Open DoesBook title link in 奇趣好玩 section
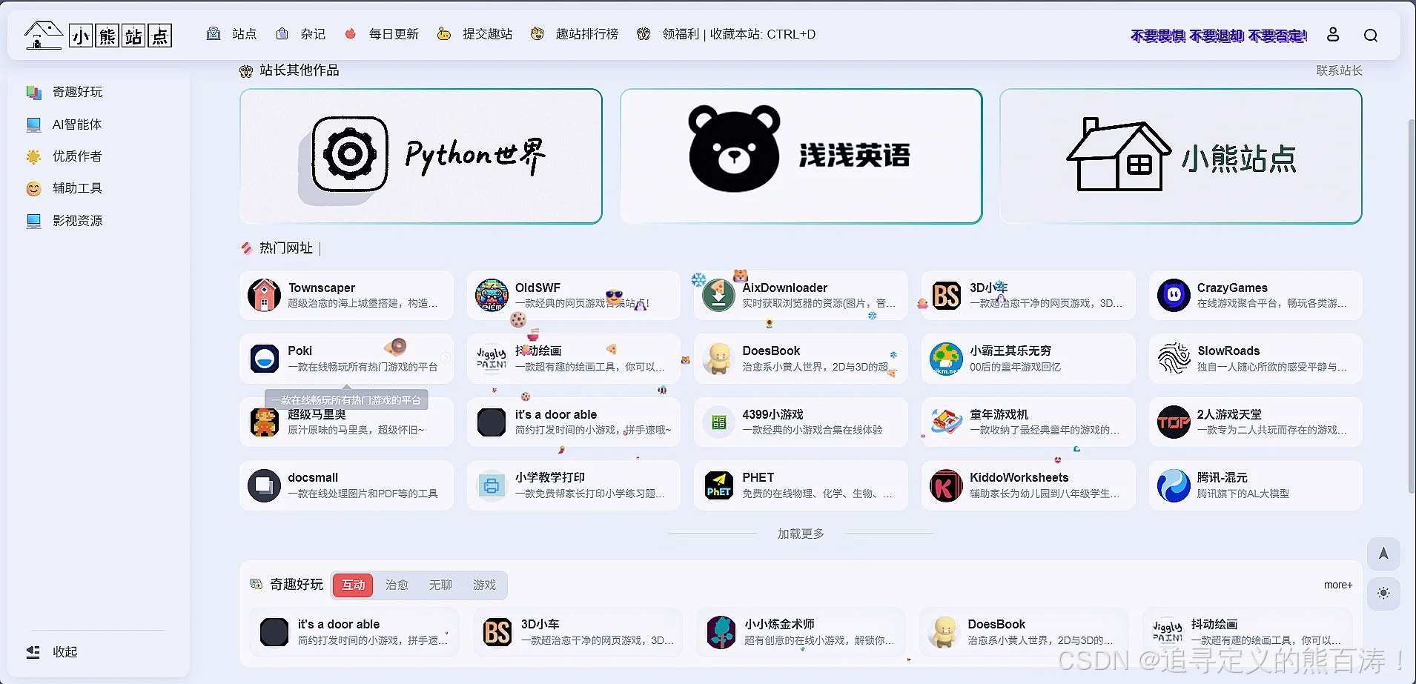Viewport: 1416px width, 684px height. pos(996,624)
